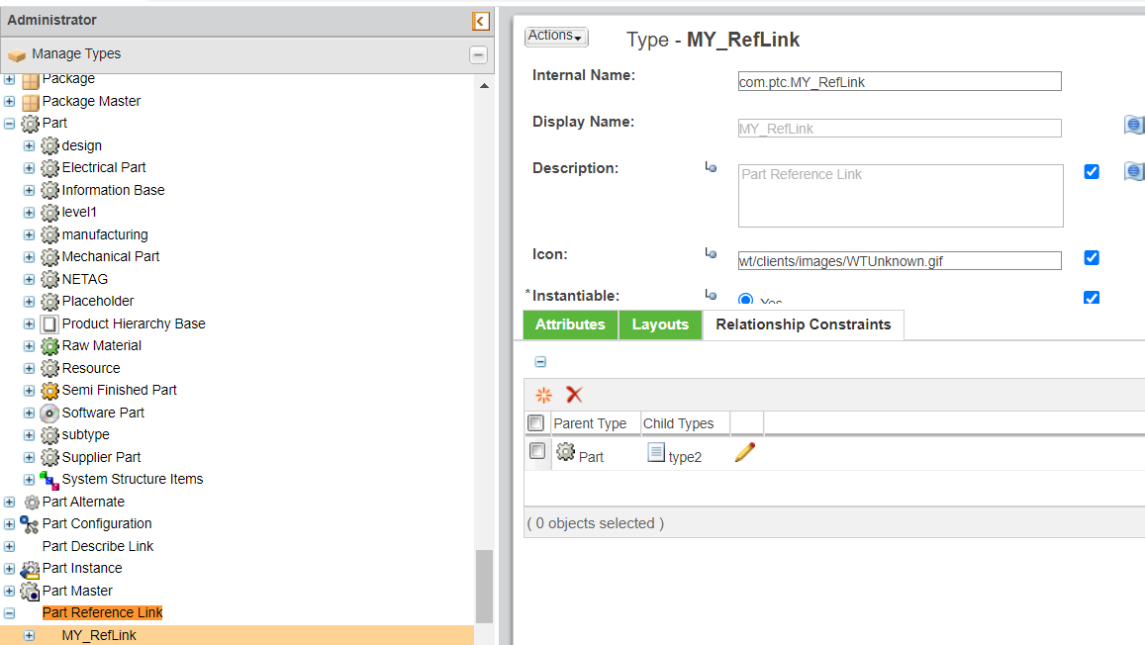Viewport: 1145px width, 645px height.
Task: Toggle the select-all checkbox in the table header
Action: 536,421
